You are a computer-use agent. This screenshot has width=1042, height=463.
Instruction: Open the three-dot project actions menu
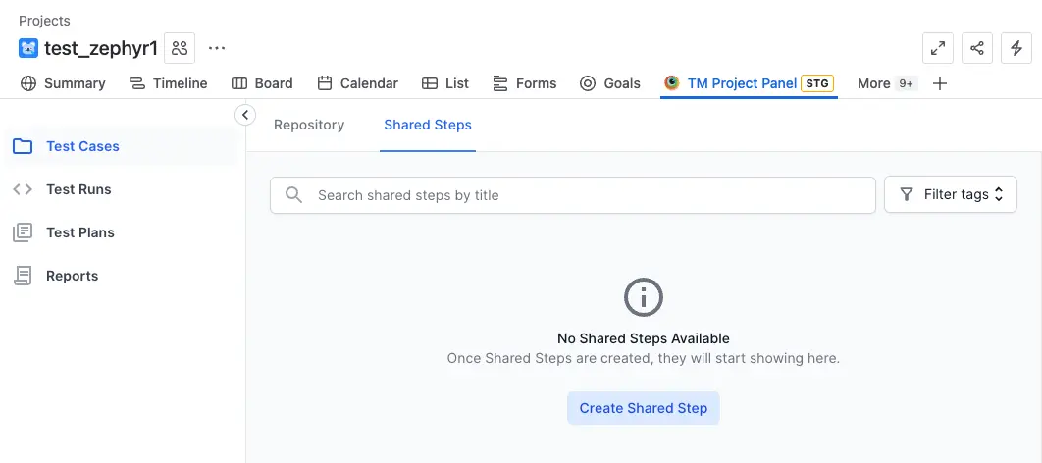217,48
